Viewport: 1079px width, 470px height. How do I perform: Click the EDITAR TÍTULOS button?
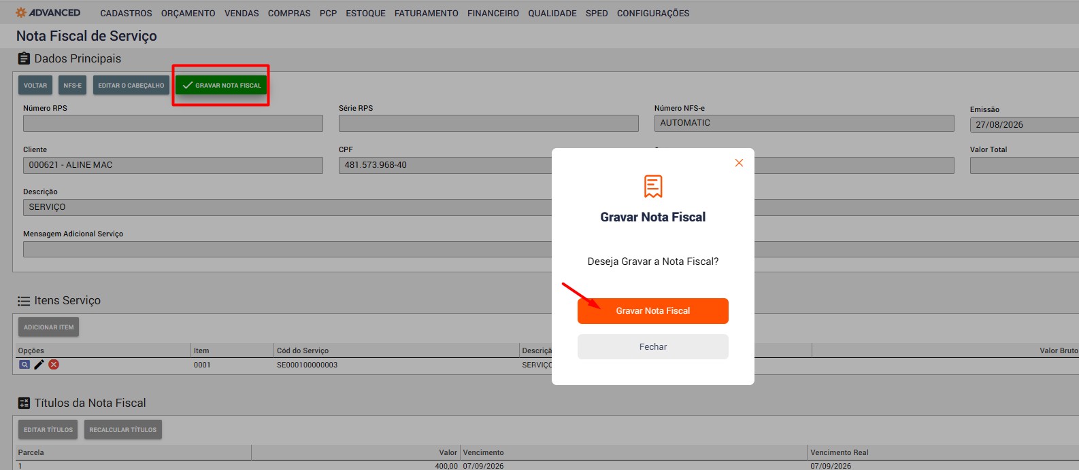(48, 429)
